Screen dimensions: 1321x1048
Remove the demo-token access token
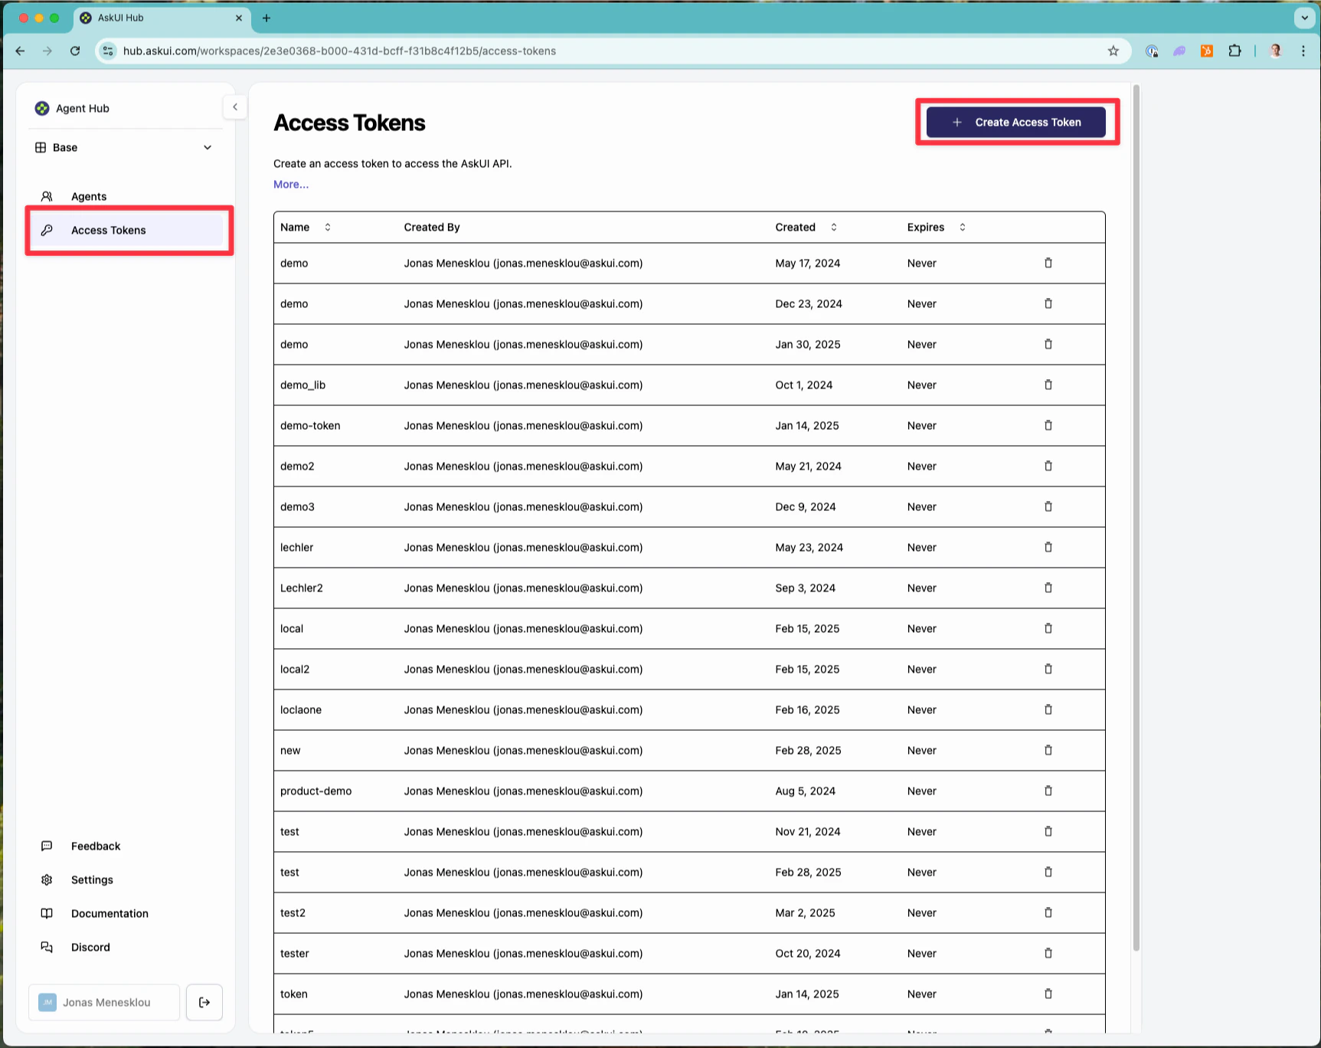[x=1048, y=425]
